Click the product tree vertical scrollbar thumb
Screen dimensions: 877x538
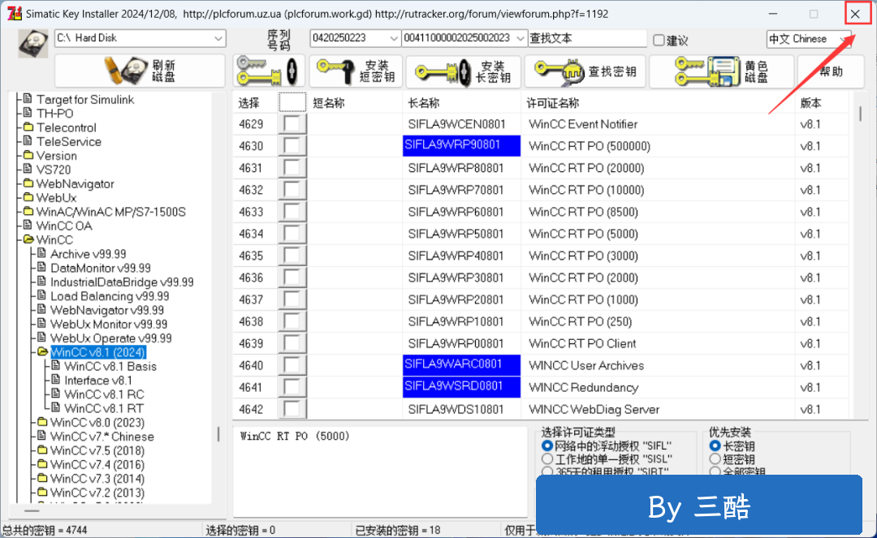coord(218,434)
